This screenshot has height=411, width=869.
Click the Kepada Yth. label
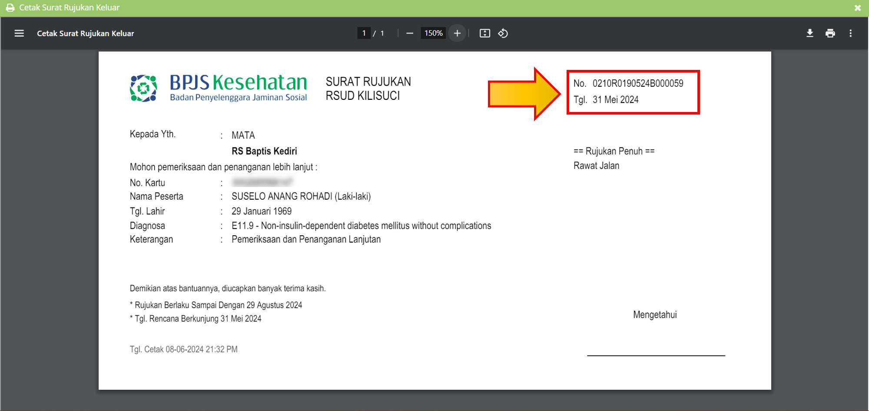153,134
